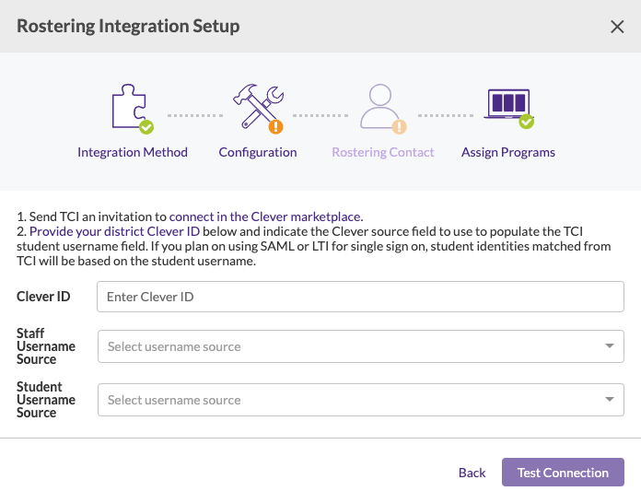Go to the Rostering Contact step label
The height and width of the screenshot is (503, 641).
coord(382,152)
